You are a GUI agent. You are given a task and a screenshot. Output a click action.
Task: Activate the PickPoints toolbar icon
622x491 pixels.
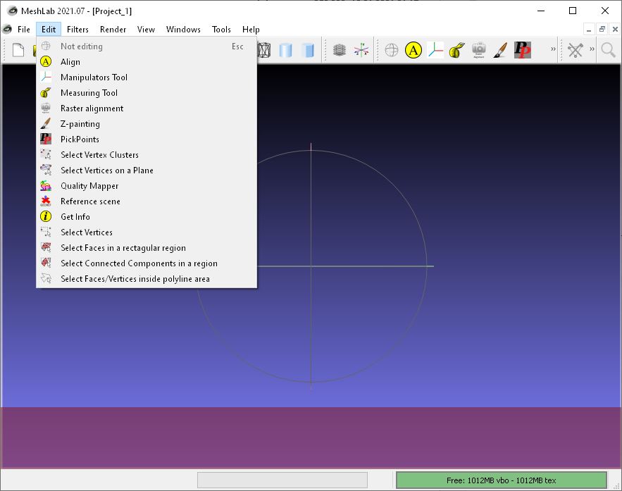pyautogui.click(x=522, y=50)
